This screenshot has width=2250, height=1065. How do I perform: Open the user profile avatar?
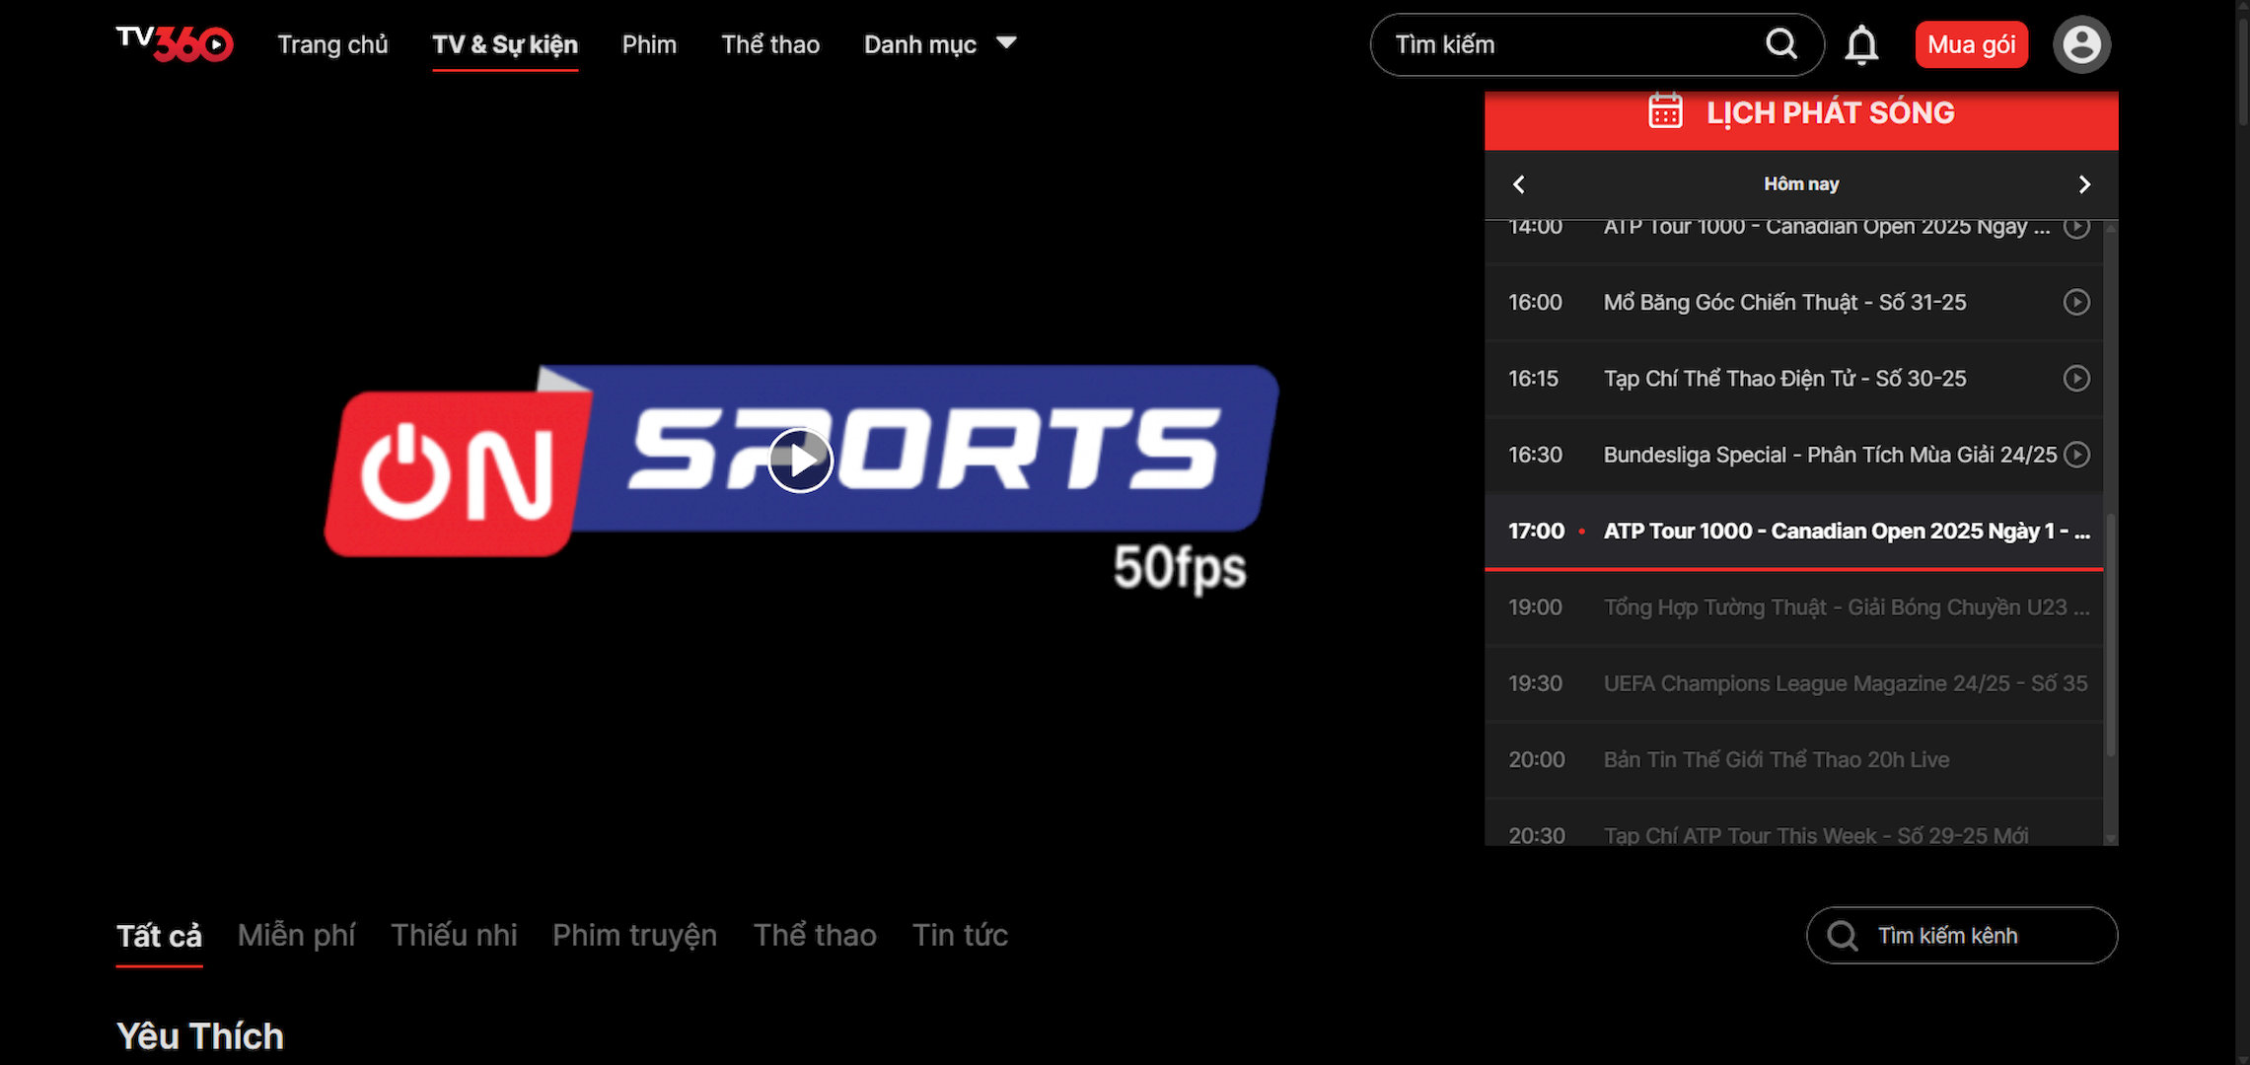(x=2081, y=44)
